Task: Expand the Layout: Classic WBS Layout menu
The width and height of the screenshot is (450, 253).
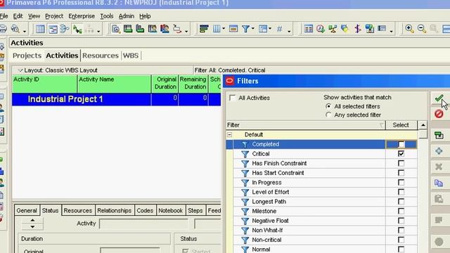Action: 20,70
